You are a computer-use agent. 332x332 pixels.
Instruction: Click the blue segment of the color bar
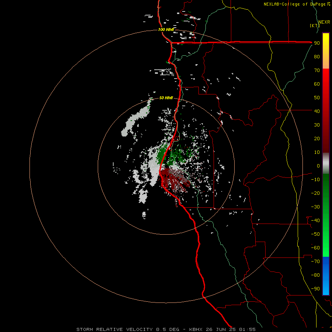(x=326, y=276)
